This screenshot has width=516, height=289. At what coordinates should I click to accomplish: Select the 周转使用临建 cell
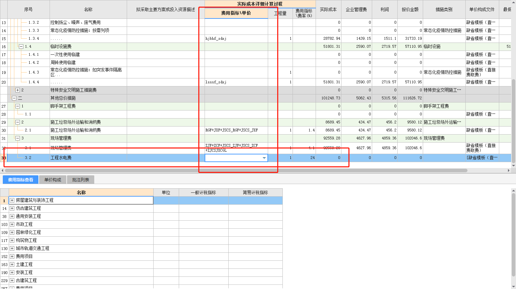point(88,63)
